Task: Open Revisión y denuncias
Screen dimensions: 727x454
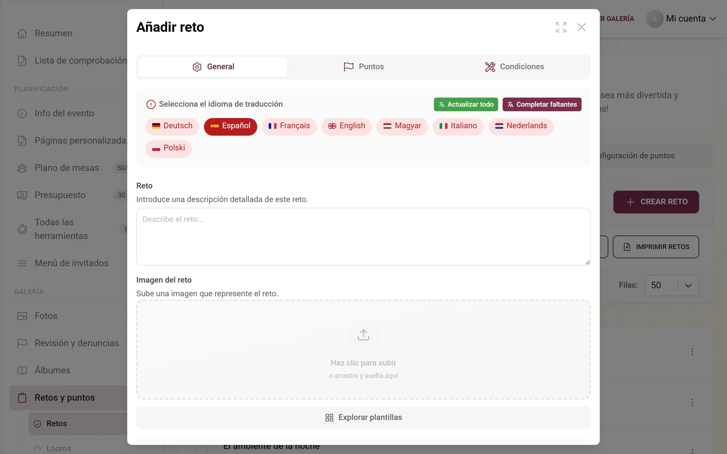Action: click(x=77, y=343)
